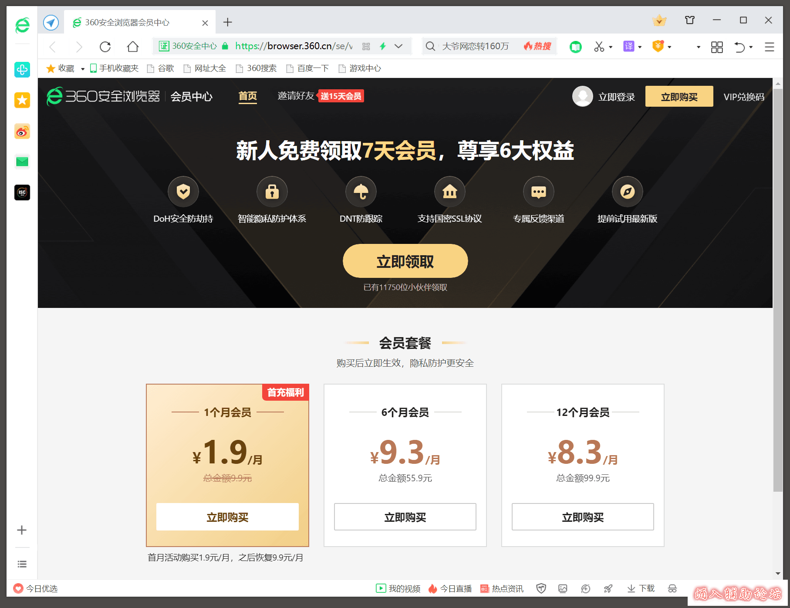Click the 提前试用最新版 compass icon
790x608 pixels.
coord(628,192)
